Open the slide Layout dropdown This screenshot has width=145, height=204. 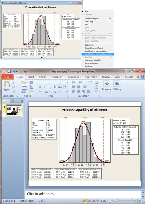[x=32, y=82]
